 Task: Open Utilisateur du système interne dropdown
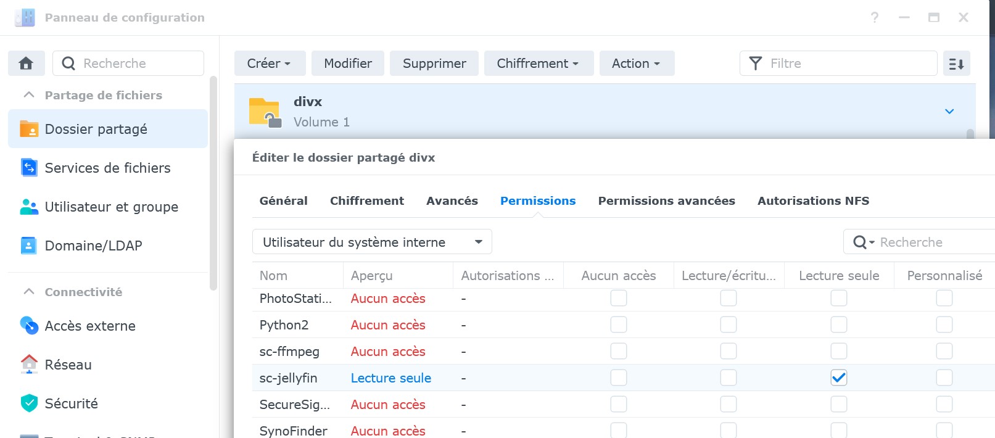click(x=371, y=242)
